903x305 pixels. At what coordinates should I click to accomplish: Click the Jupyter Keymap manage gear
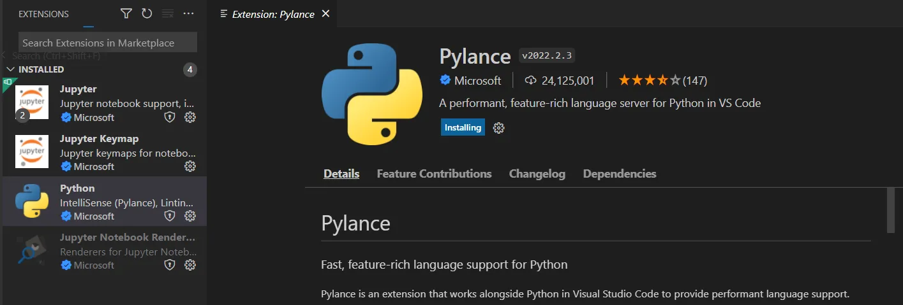(190, 166)
